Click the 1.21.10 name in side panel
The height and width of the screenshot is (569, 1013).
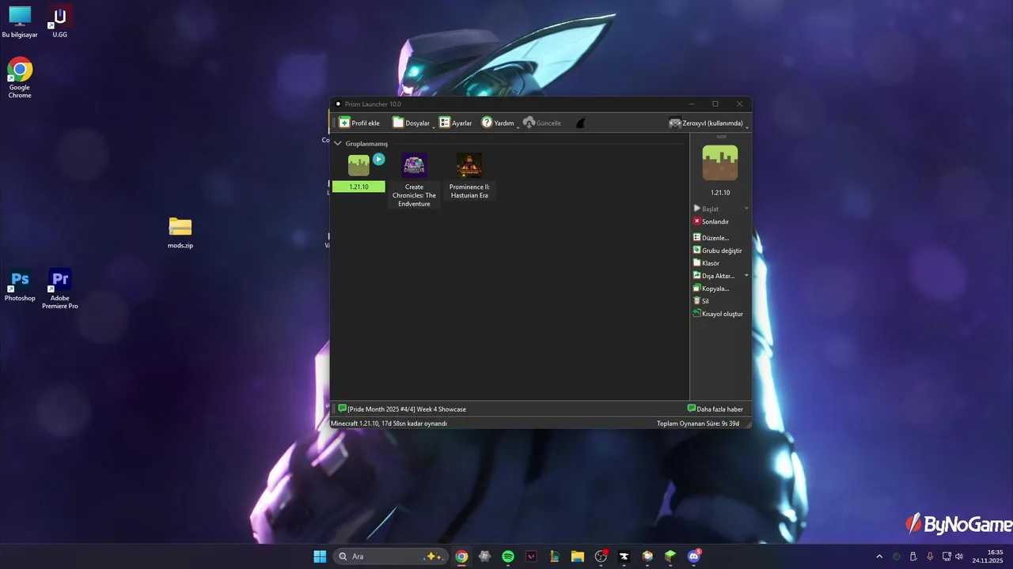click(x=720, y=193)
